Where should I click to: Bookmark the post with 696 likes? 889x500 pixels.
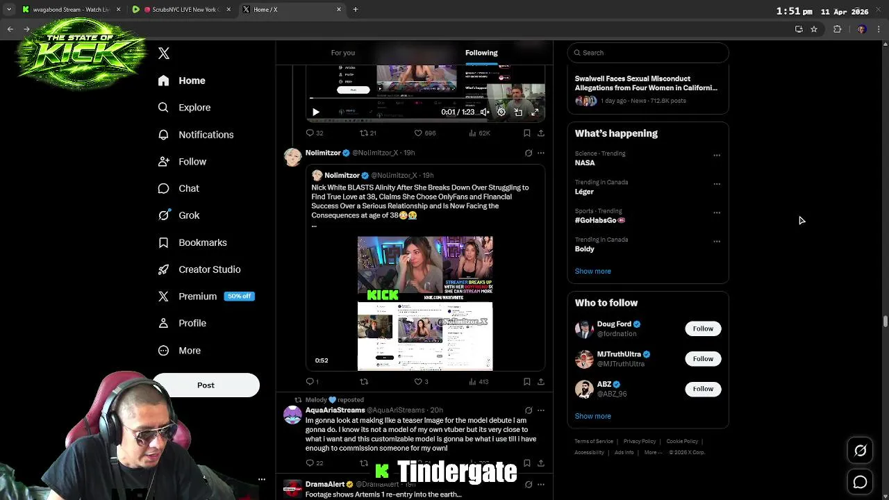[527, 133]
